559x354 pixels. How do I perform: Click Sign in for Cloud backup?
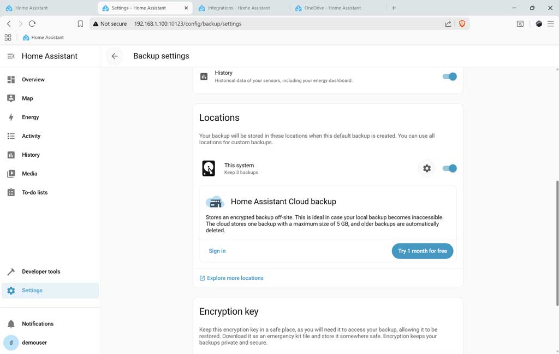click(217, 251)
